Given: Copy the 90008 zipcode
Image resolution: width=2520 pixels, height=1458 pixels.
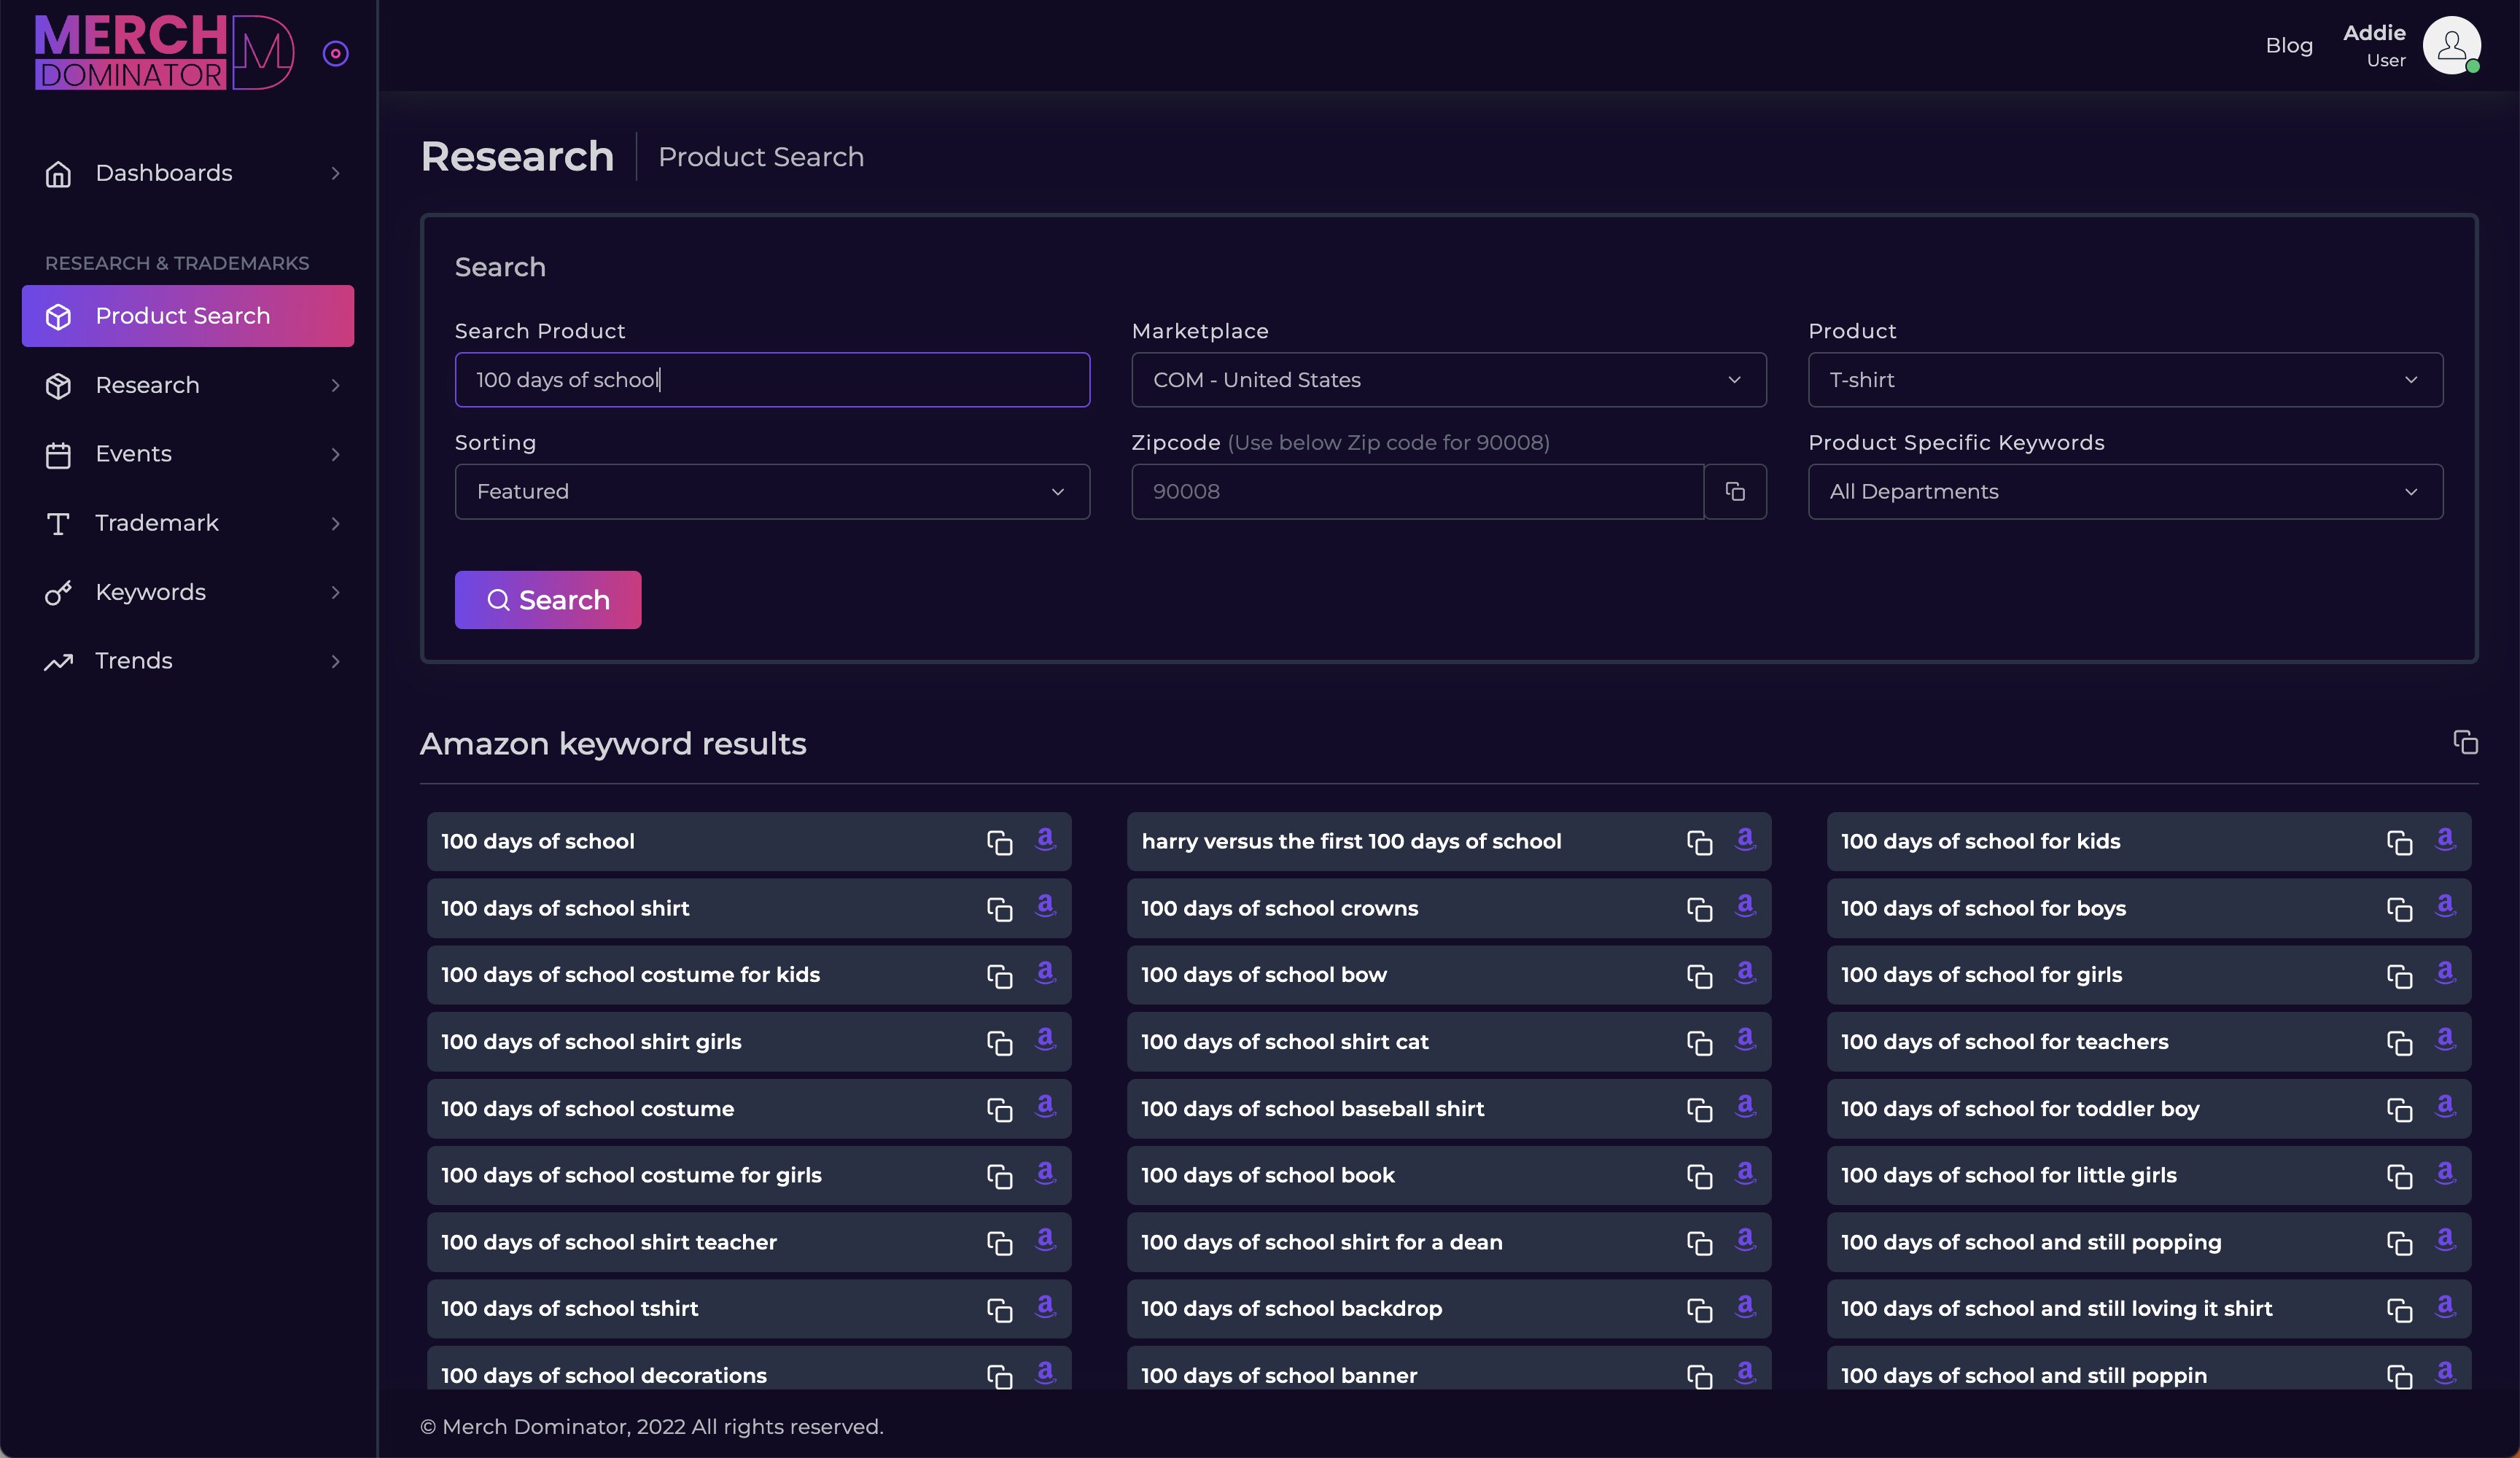Looking at the screenshot, I should click(1735, 491).
